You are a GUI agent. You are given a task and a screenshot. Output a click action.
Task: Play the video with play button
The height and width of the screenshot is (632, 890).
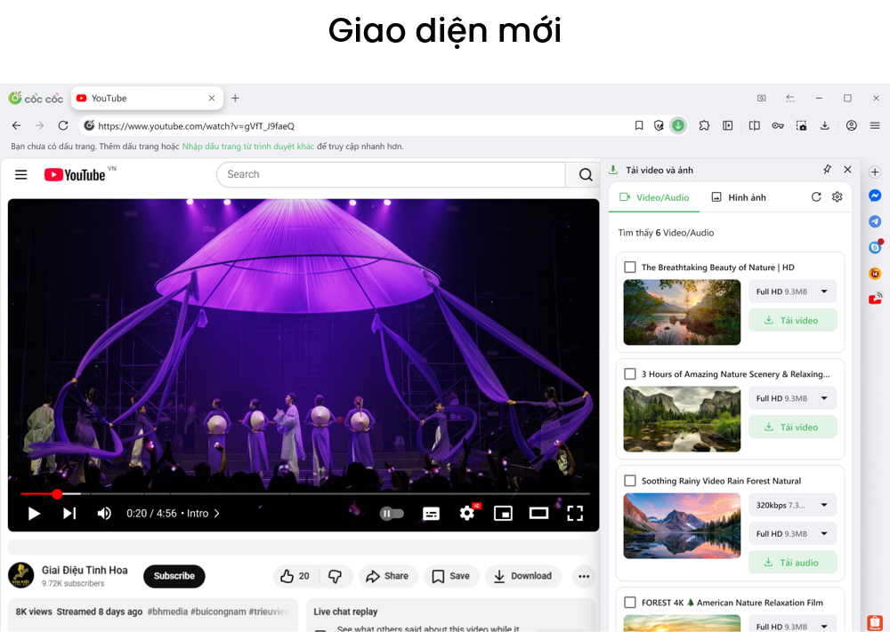[34, 514]
